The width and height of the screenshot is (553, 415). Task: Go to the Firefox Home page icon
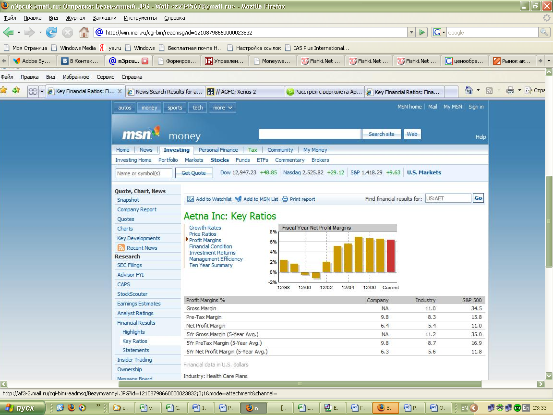pos(84,33)
